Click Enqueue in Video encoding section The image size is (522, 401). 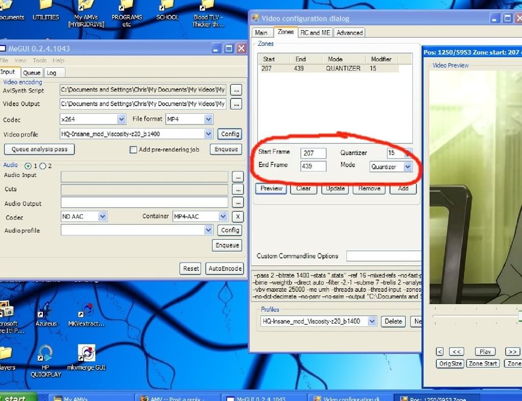[x=226, y=149]
